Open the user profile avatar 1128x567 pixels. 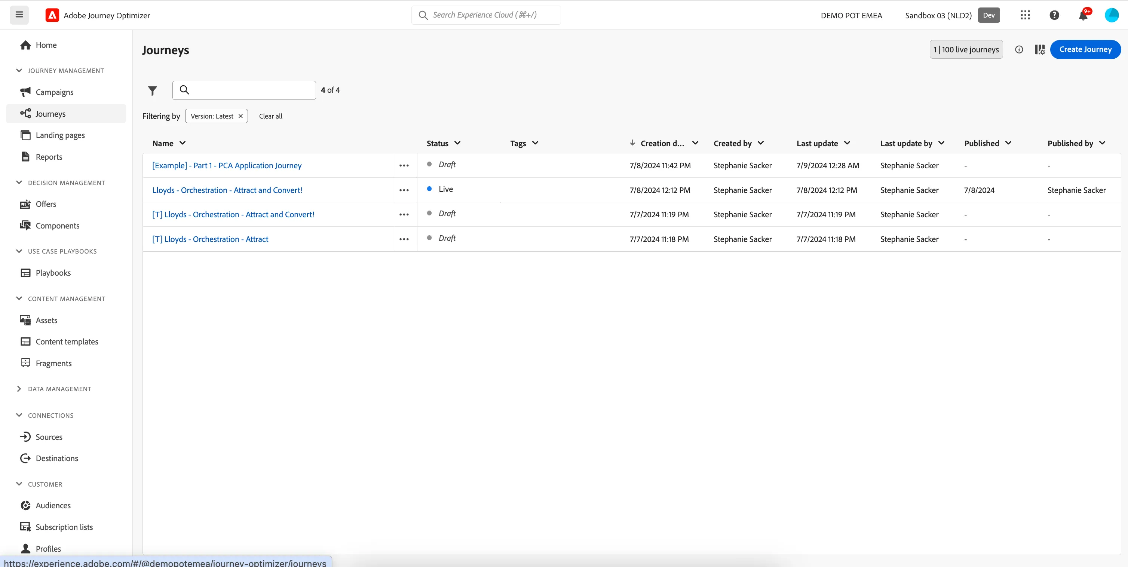coord(1112,15)
